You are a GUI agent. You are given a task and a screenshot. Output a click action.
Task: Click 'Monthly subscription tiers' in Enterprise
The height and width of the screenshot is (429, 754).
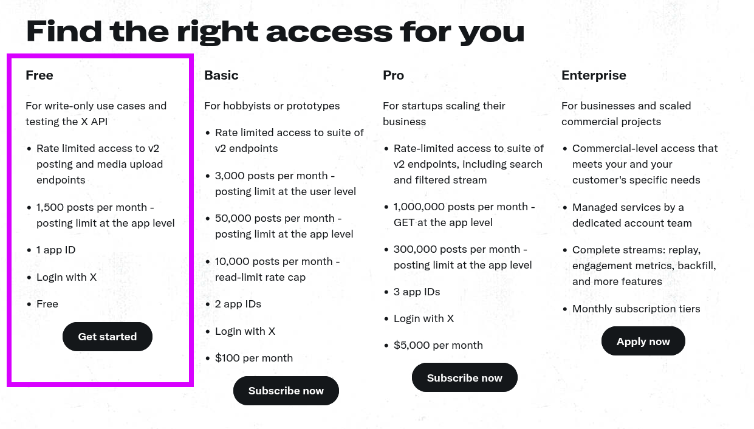(636, 309)
